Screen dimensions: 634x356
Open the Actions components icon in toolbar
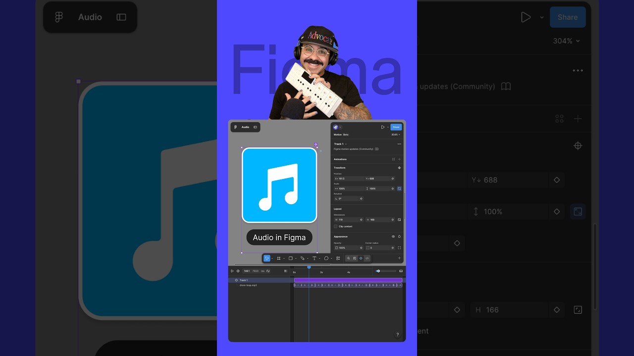(338, 258)
